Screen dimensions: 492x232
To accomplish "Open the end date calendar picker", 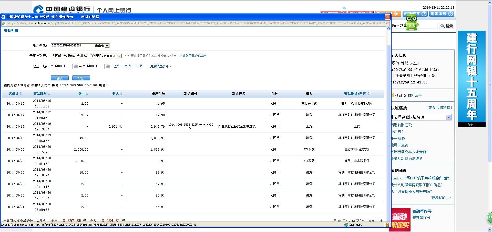I will pos(108,66).
